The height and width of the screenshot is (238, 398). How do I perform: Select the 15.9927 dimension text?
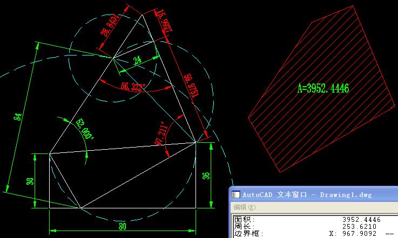point(164,21)
